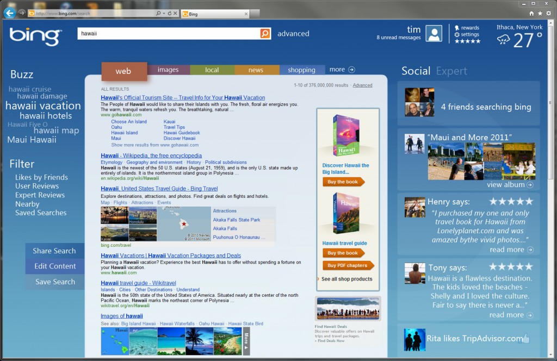Click the address bar stop icon
The width and height of the screenshot is (557, 361).
coord(175,14)
